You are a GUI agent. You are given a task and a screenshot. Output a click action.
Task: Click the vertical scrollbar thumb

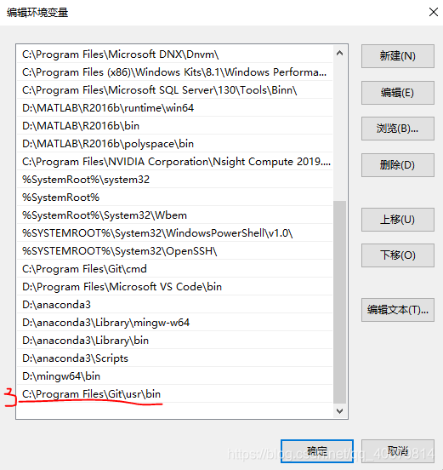(x=339, y=302)
